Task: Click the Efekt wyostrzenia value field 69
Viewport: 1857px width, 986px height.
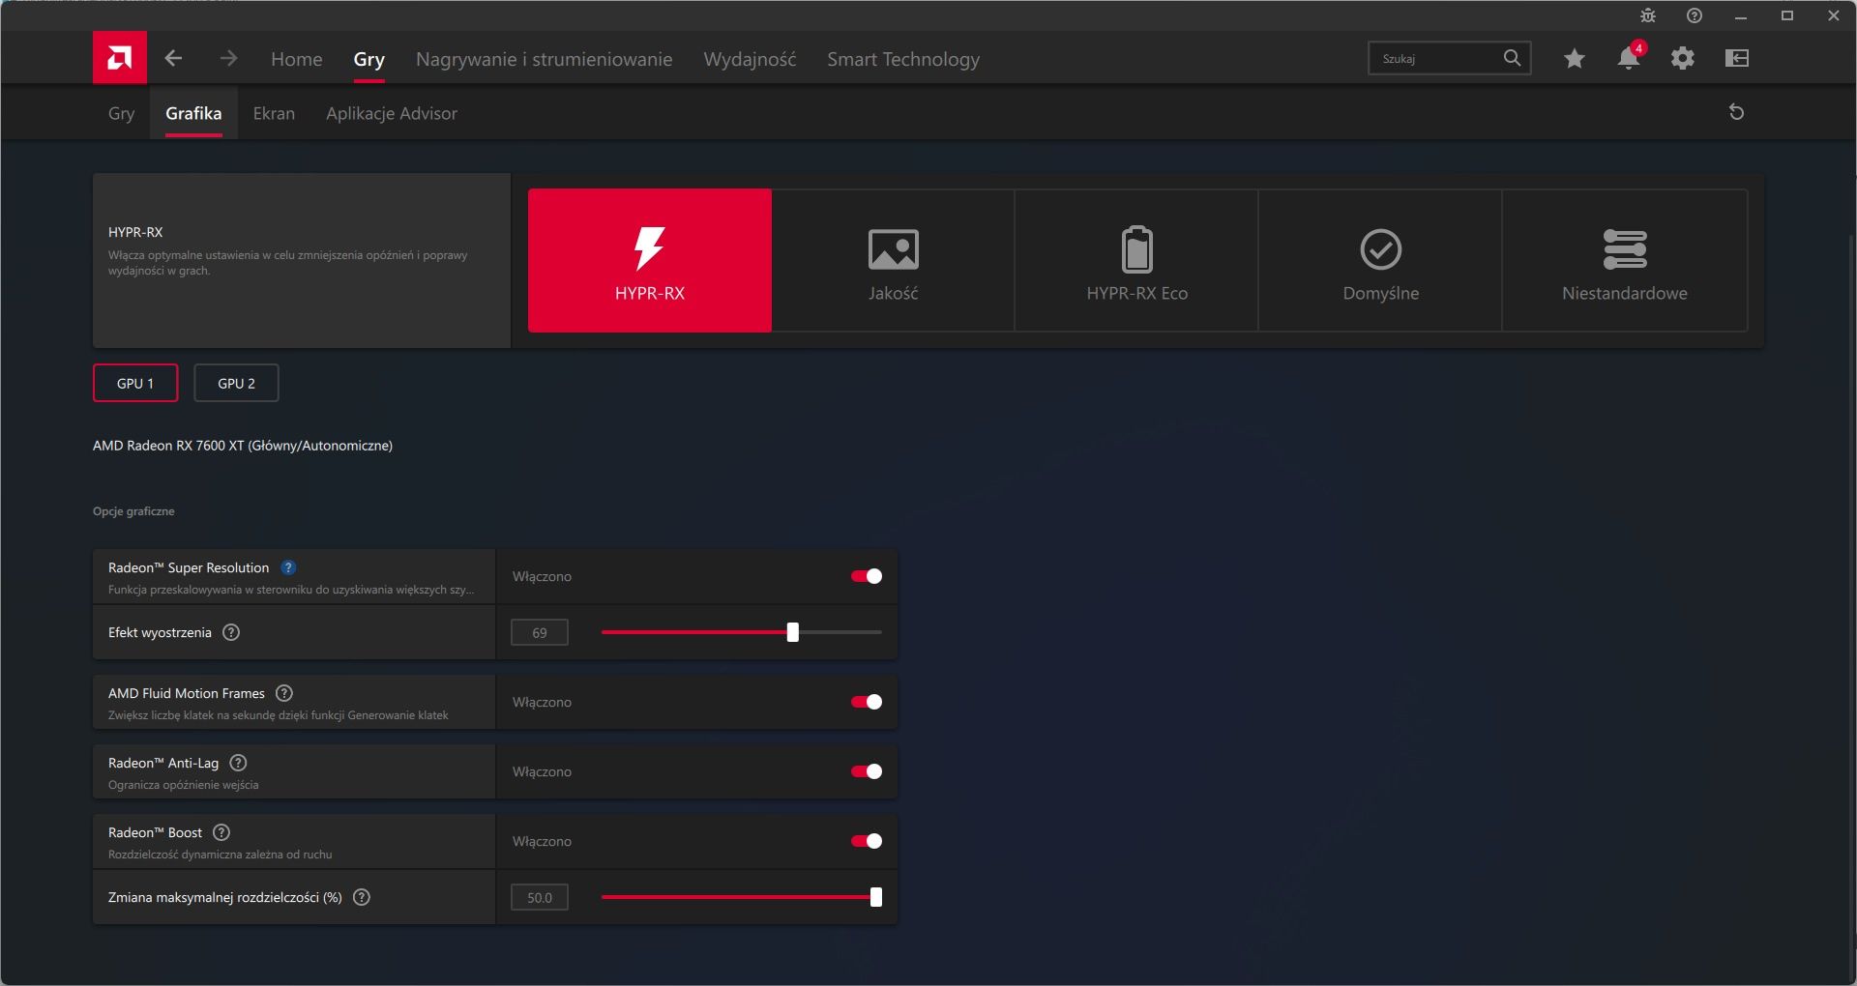Action: point(540,632)
